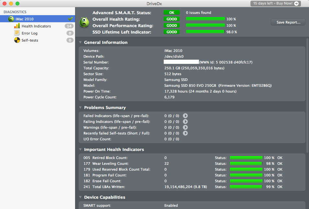This screenshot has width=309, height=209.
Task: Click the '/dev/disk0' device path value
Action: click(x=174, y=56)
